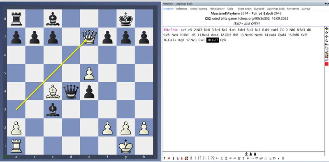Screen dimensions: 329x162
Task: Click the topmost arrow icon in right side toolbar
Action: coord(327,28)
